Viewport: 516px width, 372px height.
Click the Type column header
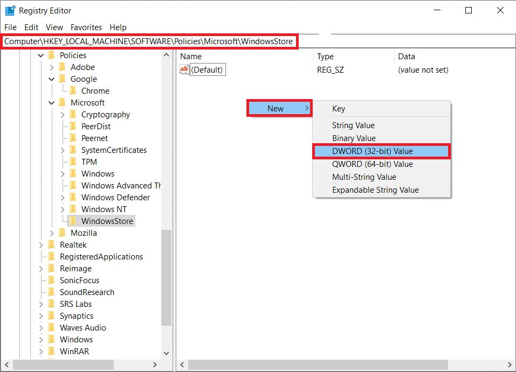354,57
